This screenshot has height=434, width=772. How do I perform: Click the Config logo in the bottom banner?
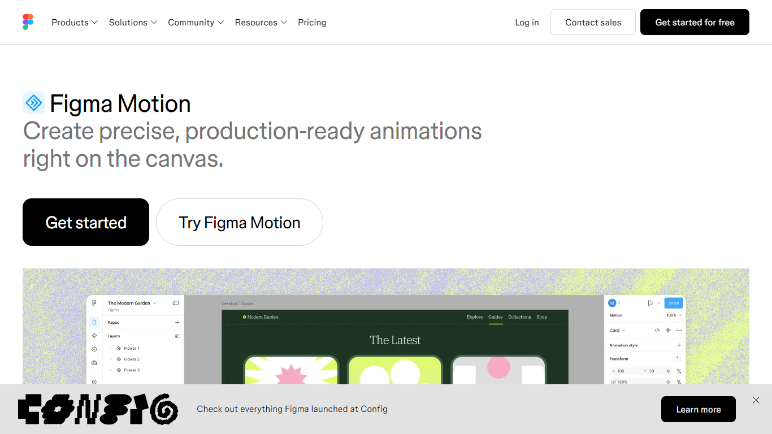[x=98, y=409]
